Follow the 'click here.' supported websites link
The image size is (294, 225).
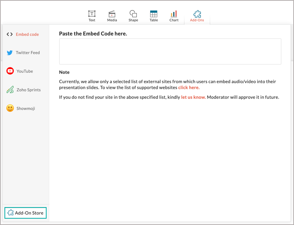click(x=189, y=88)
